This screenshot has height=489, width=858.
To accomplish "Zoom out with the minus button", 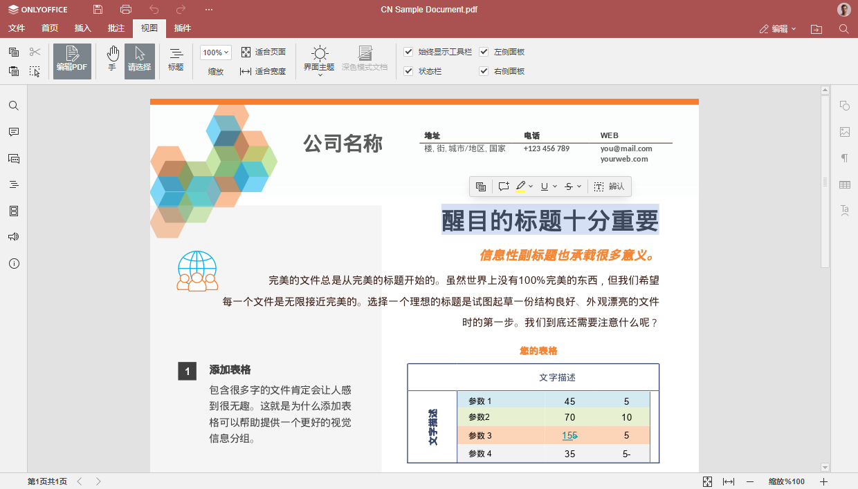I will 749,481.
